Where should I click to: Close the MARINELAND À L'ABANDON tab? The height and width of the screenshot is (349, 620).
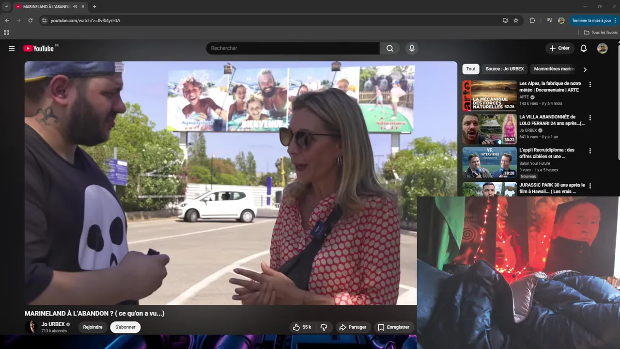[x=83, y=7]
